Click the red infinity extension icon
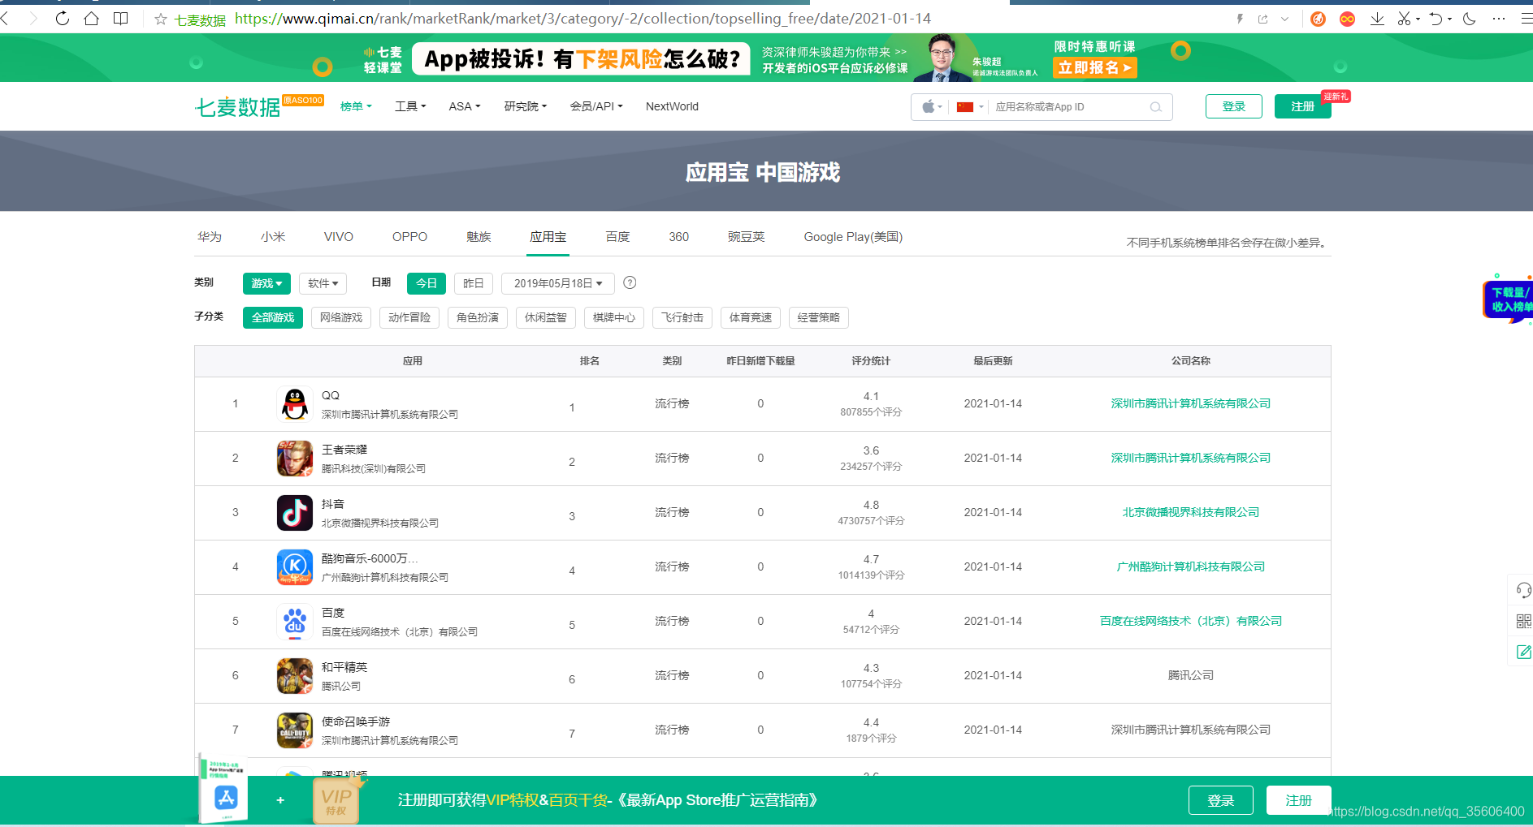 [x=1347, y=19]
